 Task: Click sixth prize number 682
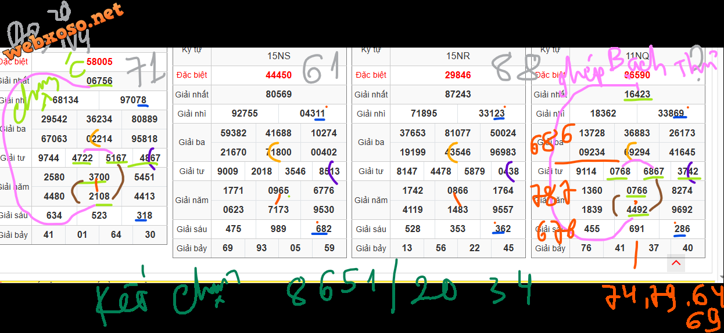pyautogui.click(x=324, y=229)
